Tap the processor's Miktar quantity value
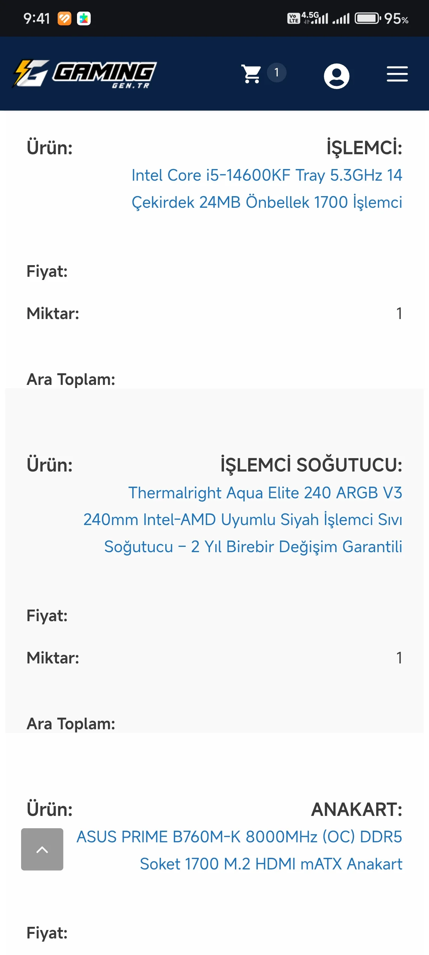The image size is (429, 955). pos(399,314)
